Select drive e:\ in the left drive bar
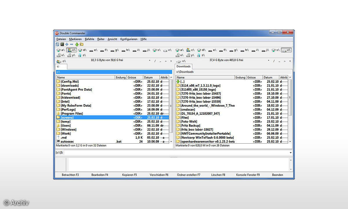This screenshot has width=348, height=209. click(x=93, y=50)
